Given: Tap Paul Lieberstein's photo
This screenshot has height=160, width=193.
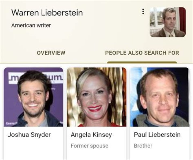Looking at the screenshot, I should (160, 97).
